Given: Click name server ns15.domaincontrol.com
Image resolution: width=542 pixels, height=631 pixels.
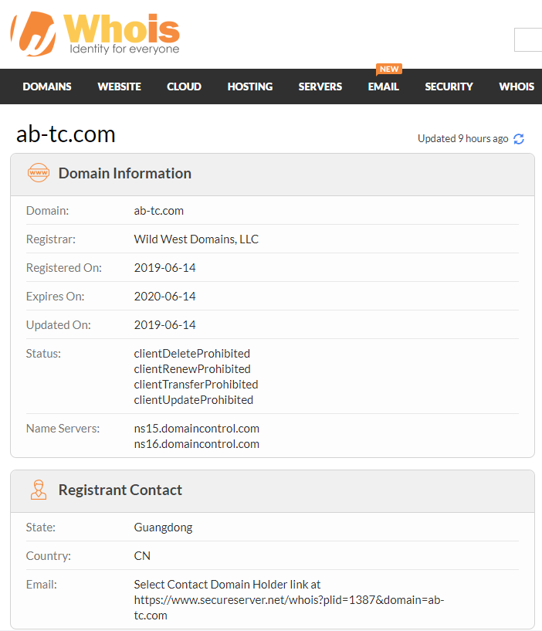Looking at the screenshot, I should point(196,429).
